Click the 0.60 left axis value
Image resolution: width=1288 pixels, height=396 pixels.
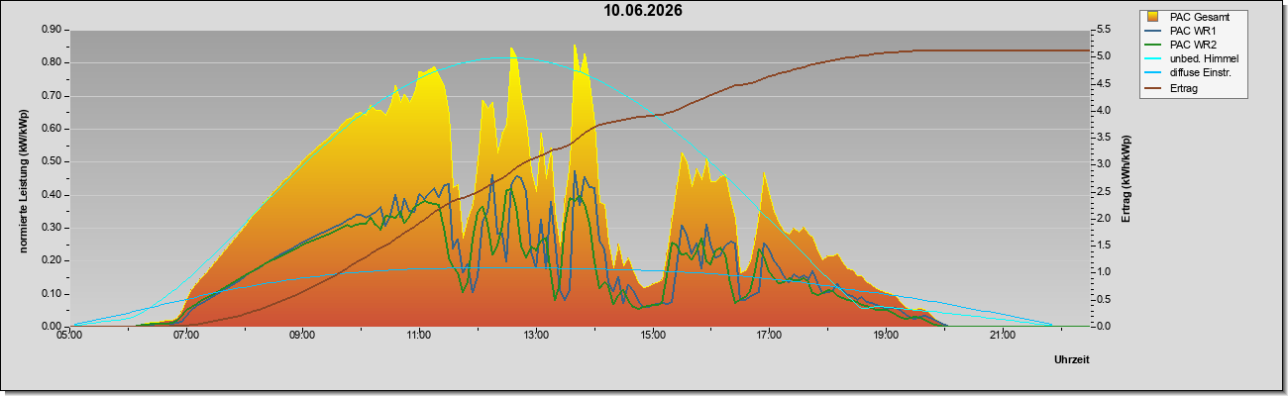(53, 129)
